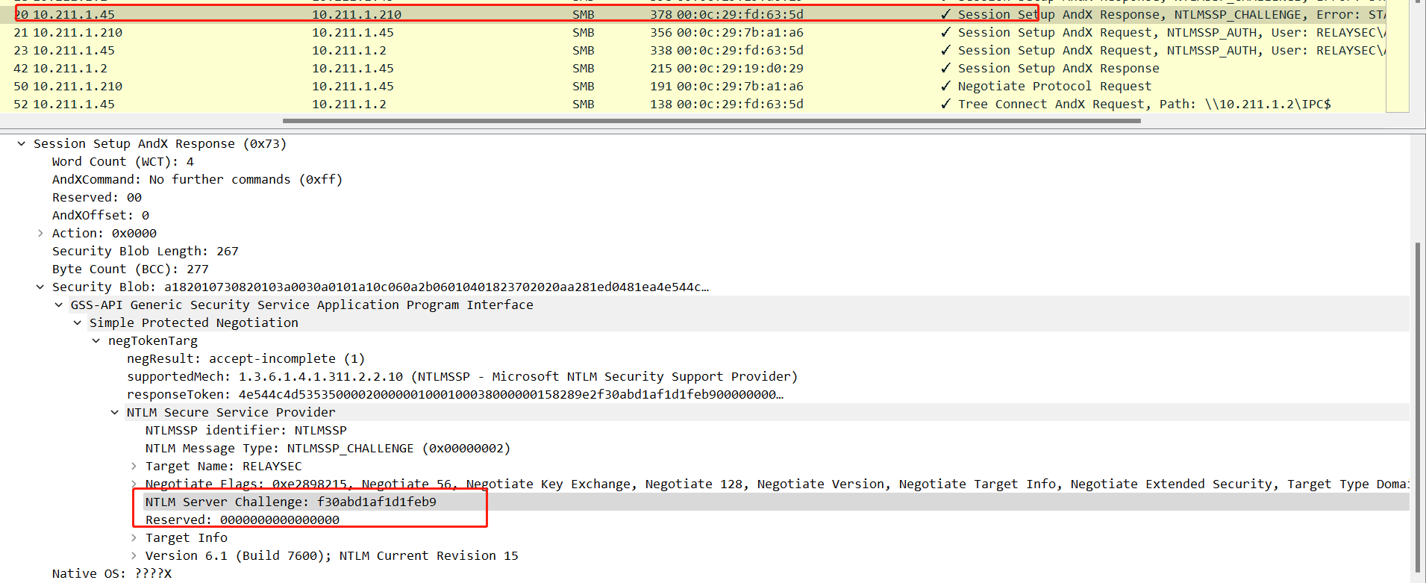The width and height of the screenshot is (1426, 583).
Task: Click MAC 00:0c:29:19:d0:29 in packet 42
Action: [x=740, y=69]
